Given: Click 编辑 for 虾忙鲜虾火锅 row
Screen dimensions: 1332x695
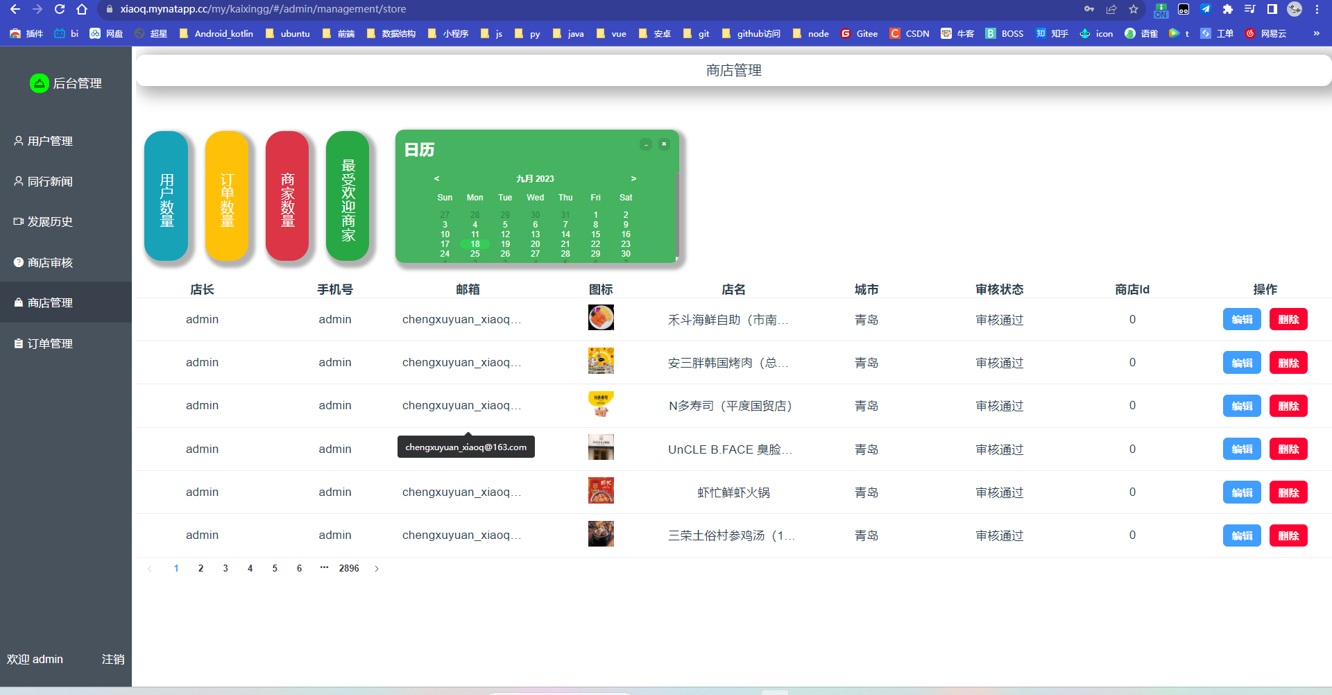Looking at the screenshot, I should [1242, 492].
